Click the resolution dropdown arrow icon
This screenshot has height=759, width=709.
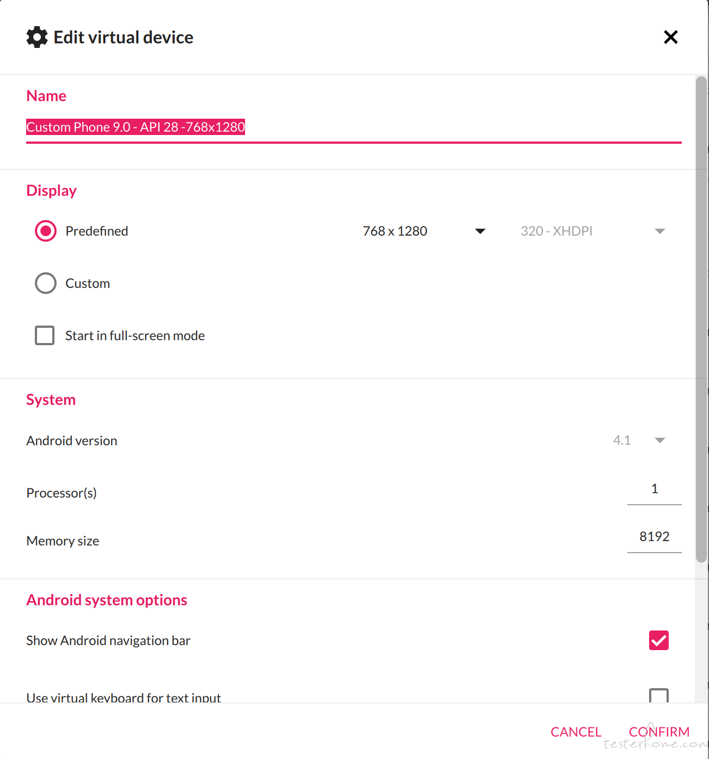tap(480, 231)
